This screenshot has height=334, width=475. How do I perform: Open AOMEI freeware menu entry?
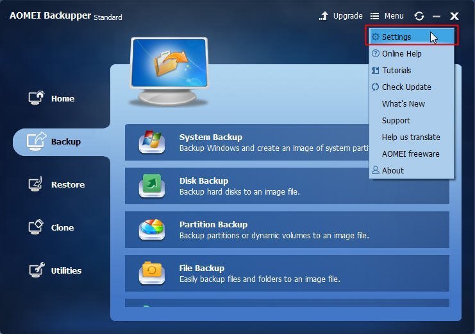coord(412,154)
